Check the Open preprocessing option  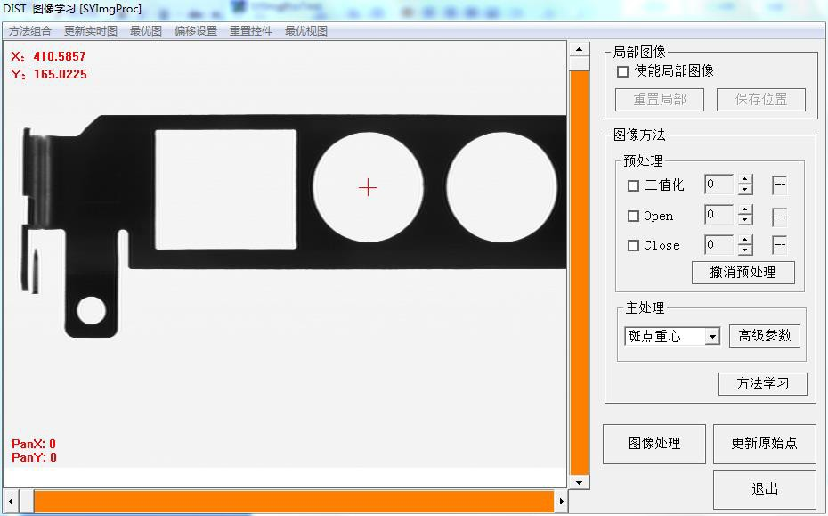(634, 216)
